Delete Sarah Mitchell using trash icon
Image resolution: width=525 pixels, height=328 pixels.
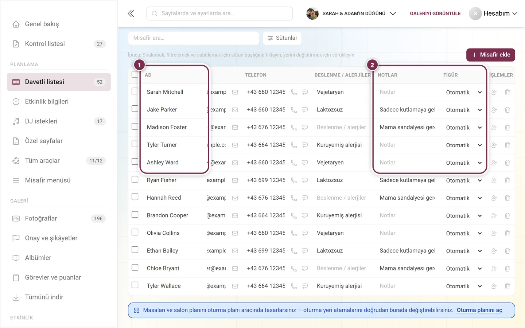click(x=507, y=92)
